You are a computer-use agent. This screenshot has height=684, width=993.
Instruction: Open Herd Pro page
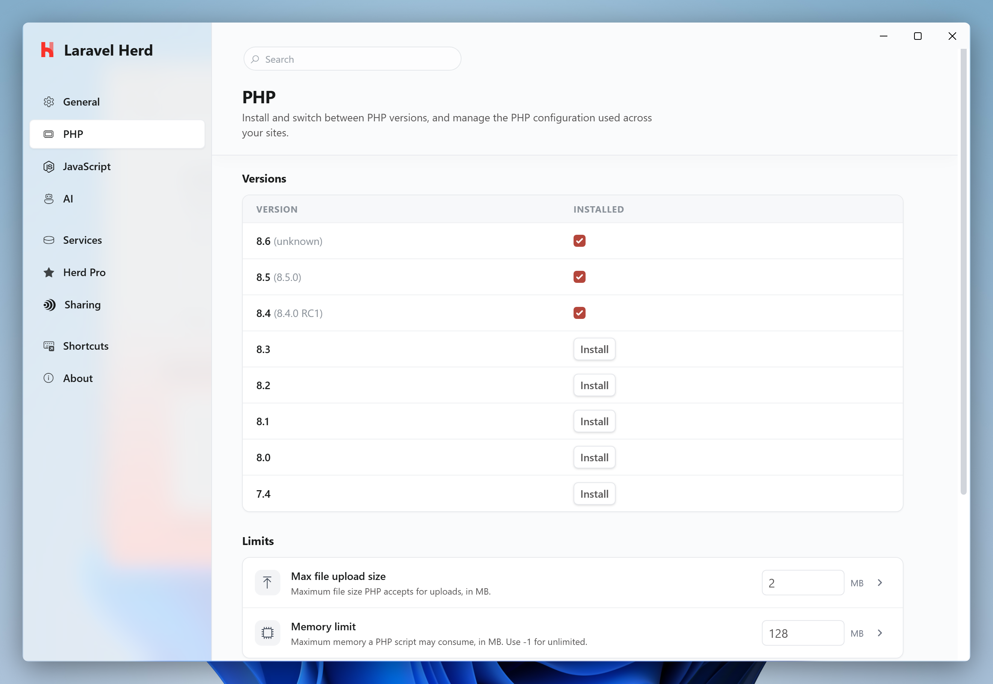[117, 272]
